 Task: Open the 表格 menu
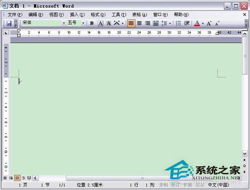click(x=139, y=15)
